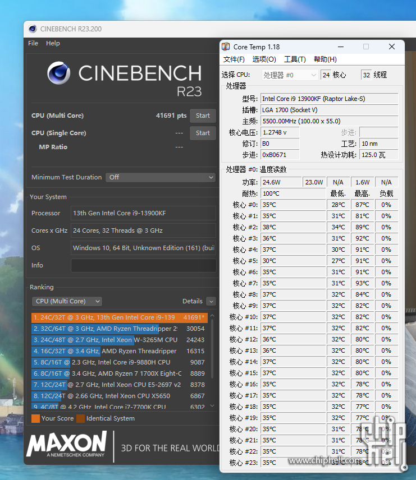This screenshot has height=480, width=416.
Task: Expand the Details dropdown arrow
Action: (x=211, y=301)
